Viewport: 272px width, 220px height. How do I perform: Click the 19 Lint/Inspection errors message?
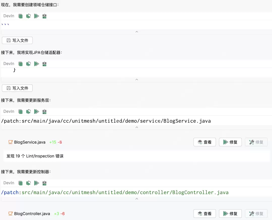(x=35, y=156)
